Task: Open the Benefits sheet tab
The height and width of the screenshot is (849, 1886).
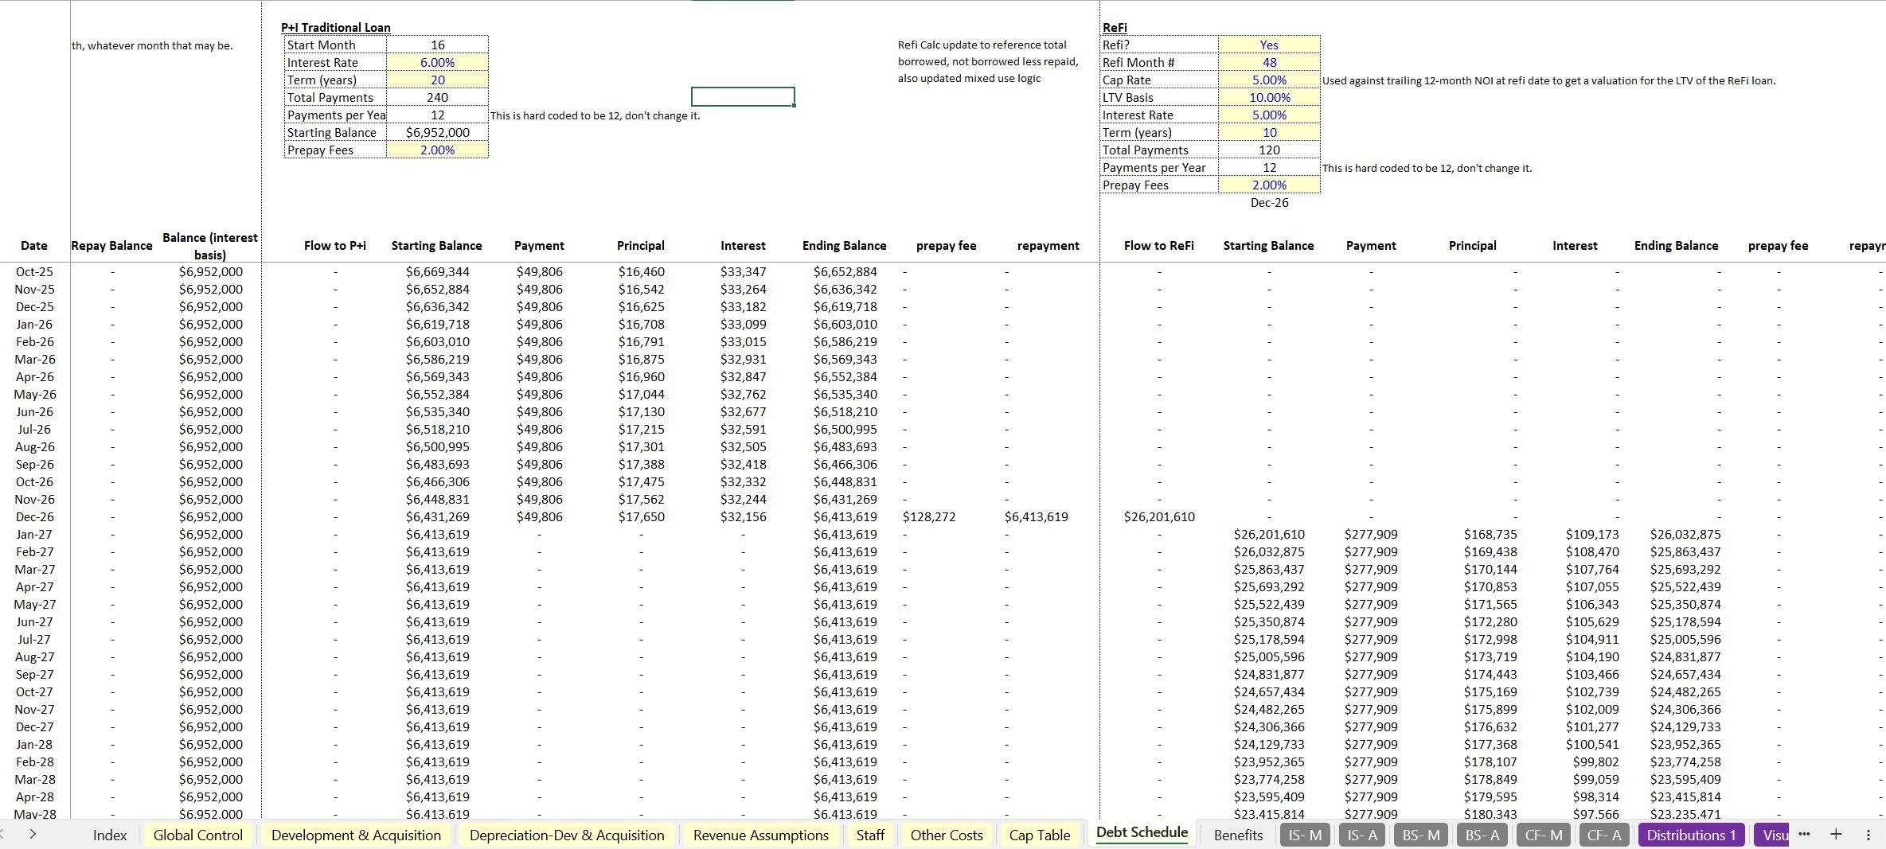Action: click(1238, 835)
